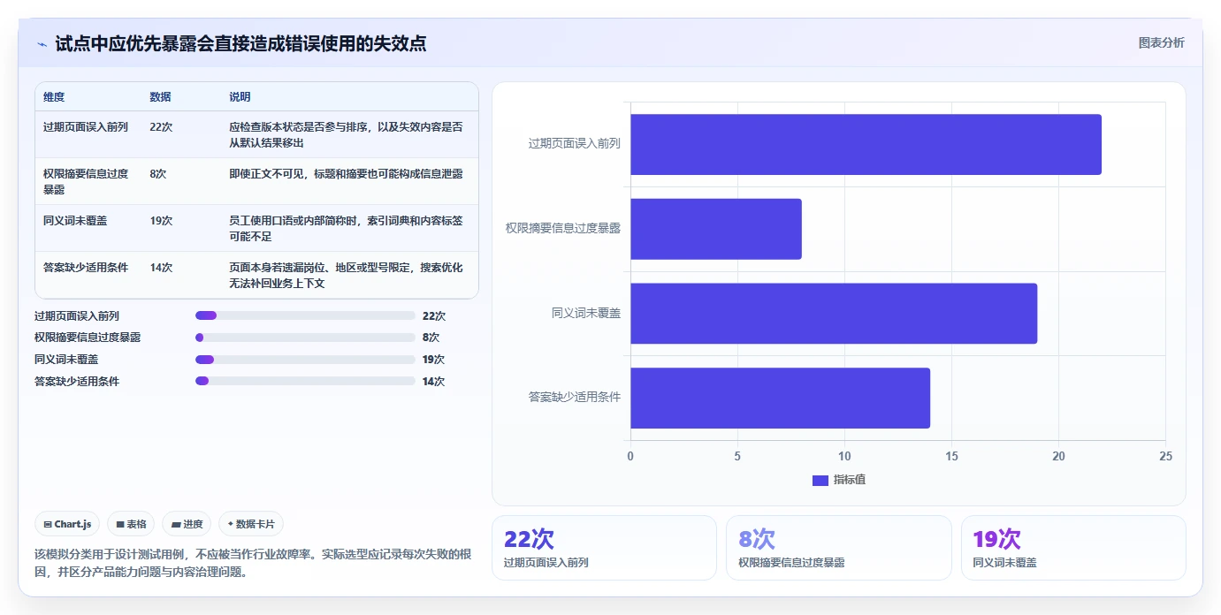Screen dimensions: 1221x615
Task: Open the 19次 data card
Action: tap(1073, 548)
